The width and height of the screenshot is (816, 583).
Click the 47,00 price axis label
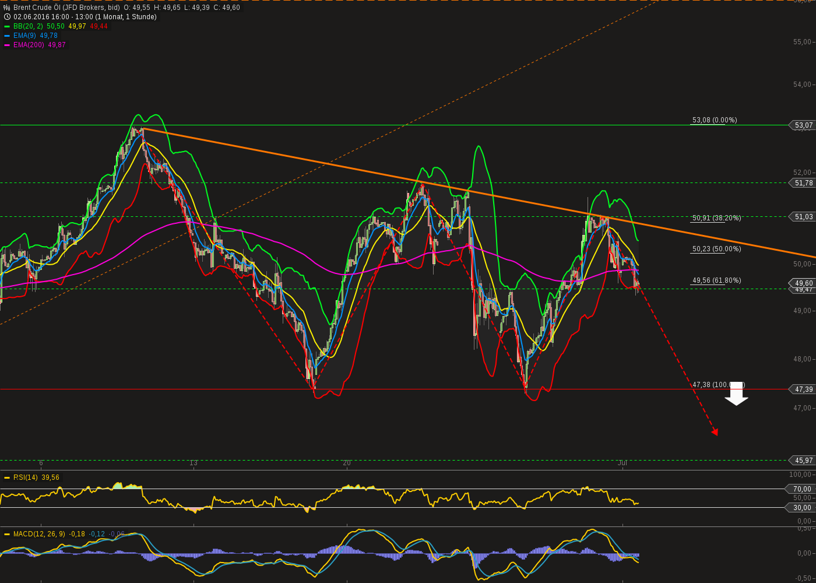tap(802, 408)
